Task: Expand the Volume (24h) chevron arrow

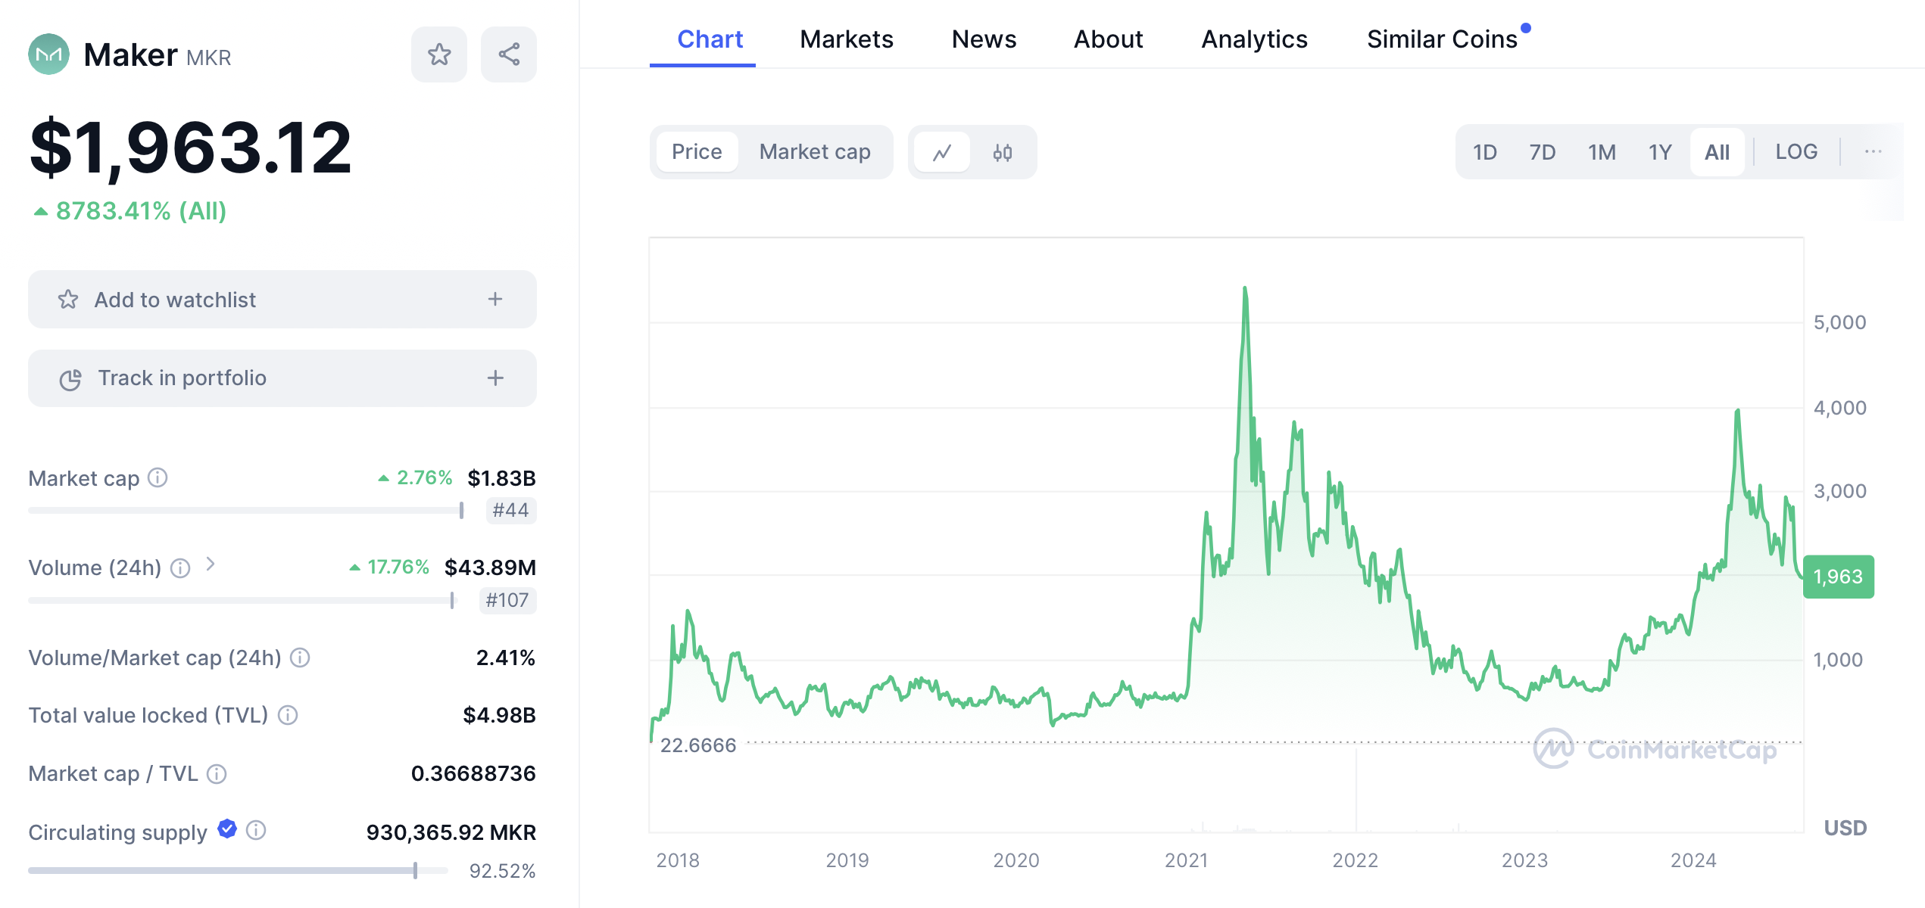Action: (211, 564)
